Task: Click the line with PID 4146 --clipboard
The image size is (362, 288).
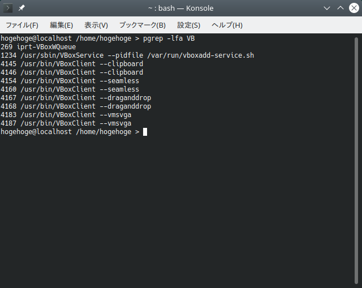Action: pos(72,72)
